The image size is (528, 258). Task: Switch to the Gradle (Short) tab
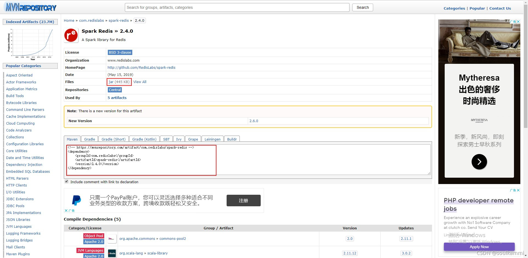(x=113, y=139)
